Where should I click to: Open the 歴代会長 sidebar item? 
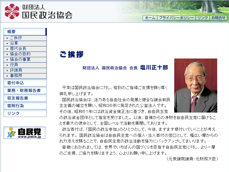25,49
